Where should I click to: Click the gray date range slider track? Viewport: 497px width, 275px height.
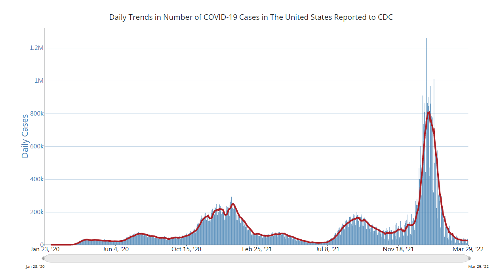[x=256, y=258]
